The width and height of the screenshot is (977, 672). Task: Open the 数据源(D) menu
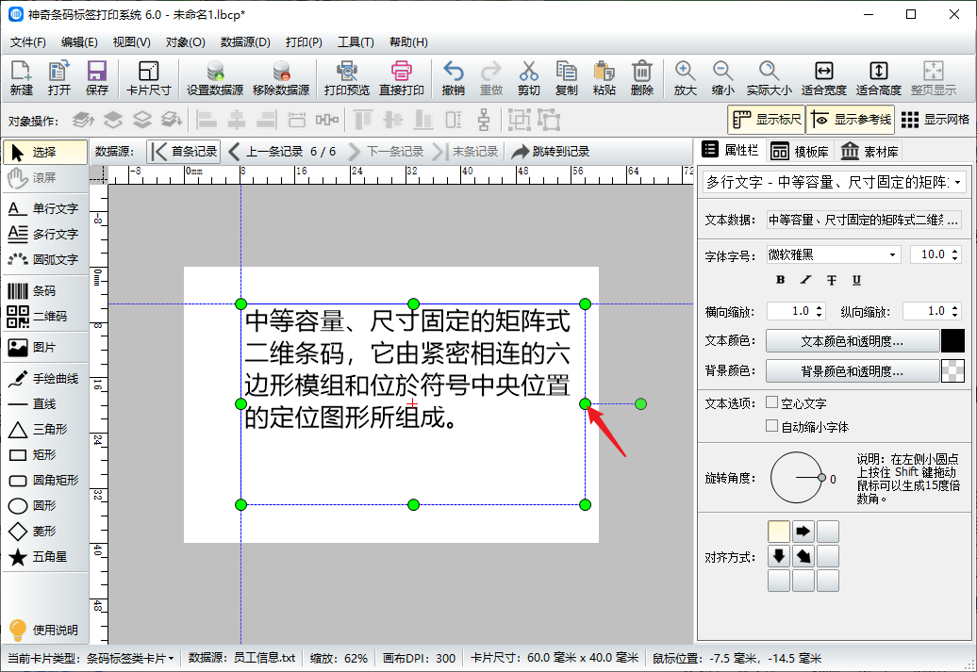245,42
